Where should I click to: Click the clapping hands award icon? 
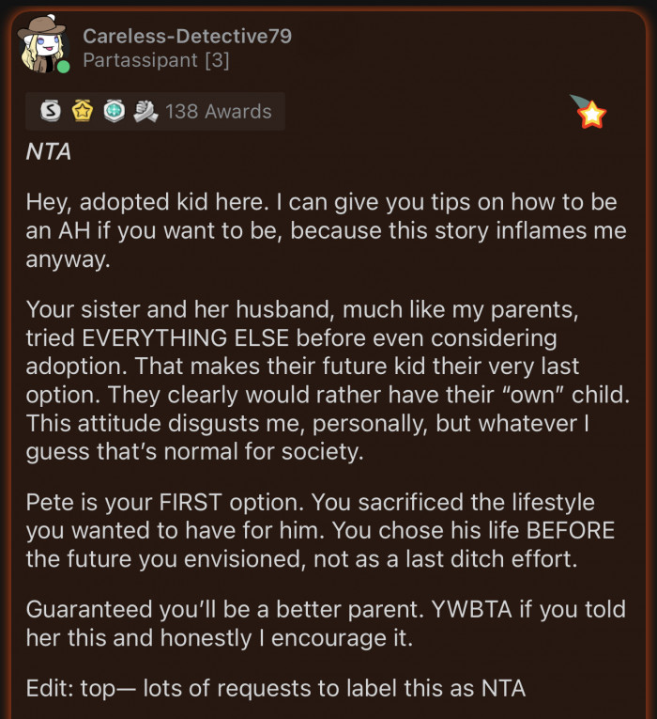[144, 112]
